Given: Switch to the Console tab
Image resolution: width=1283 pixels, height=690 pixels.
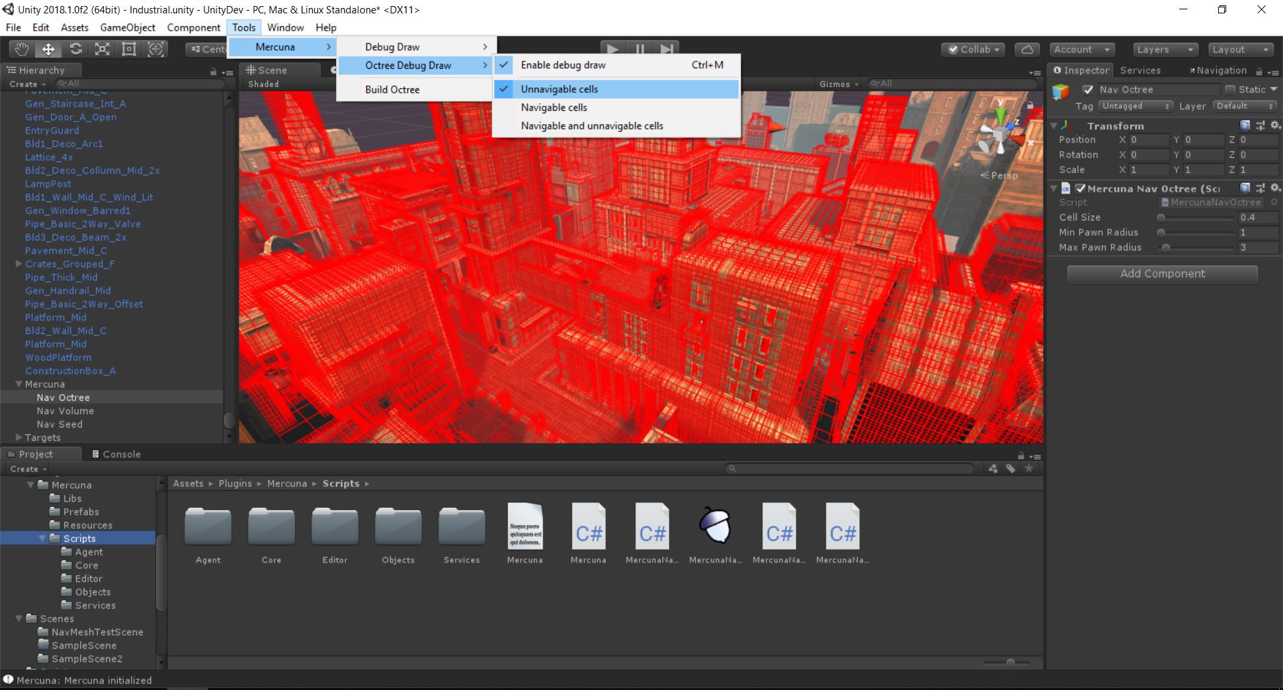Looking at the screenshot, I should [x=116, y=454].
